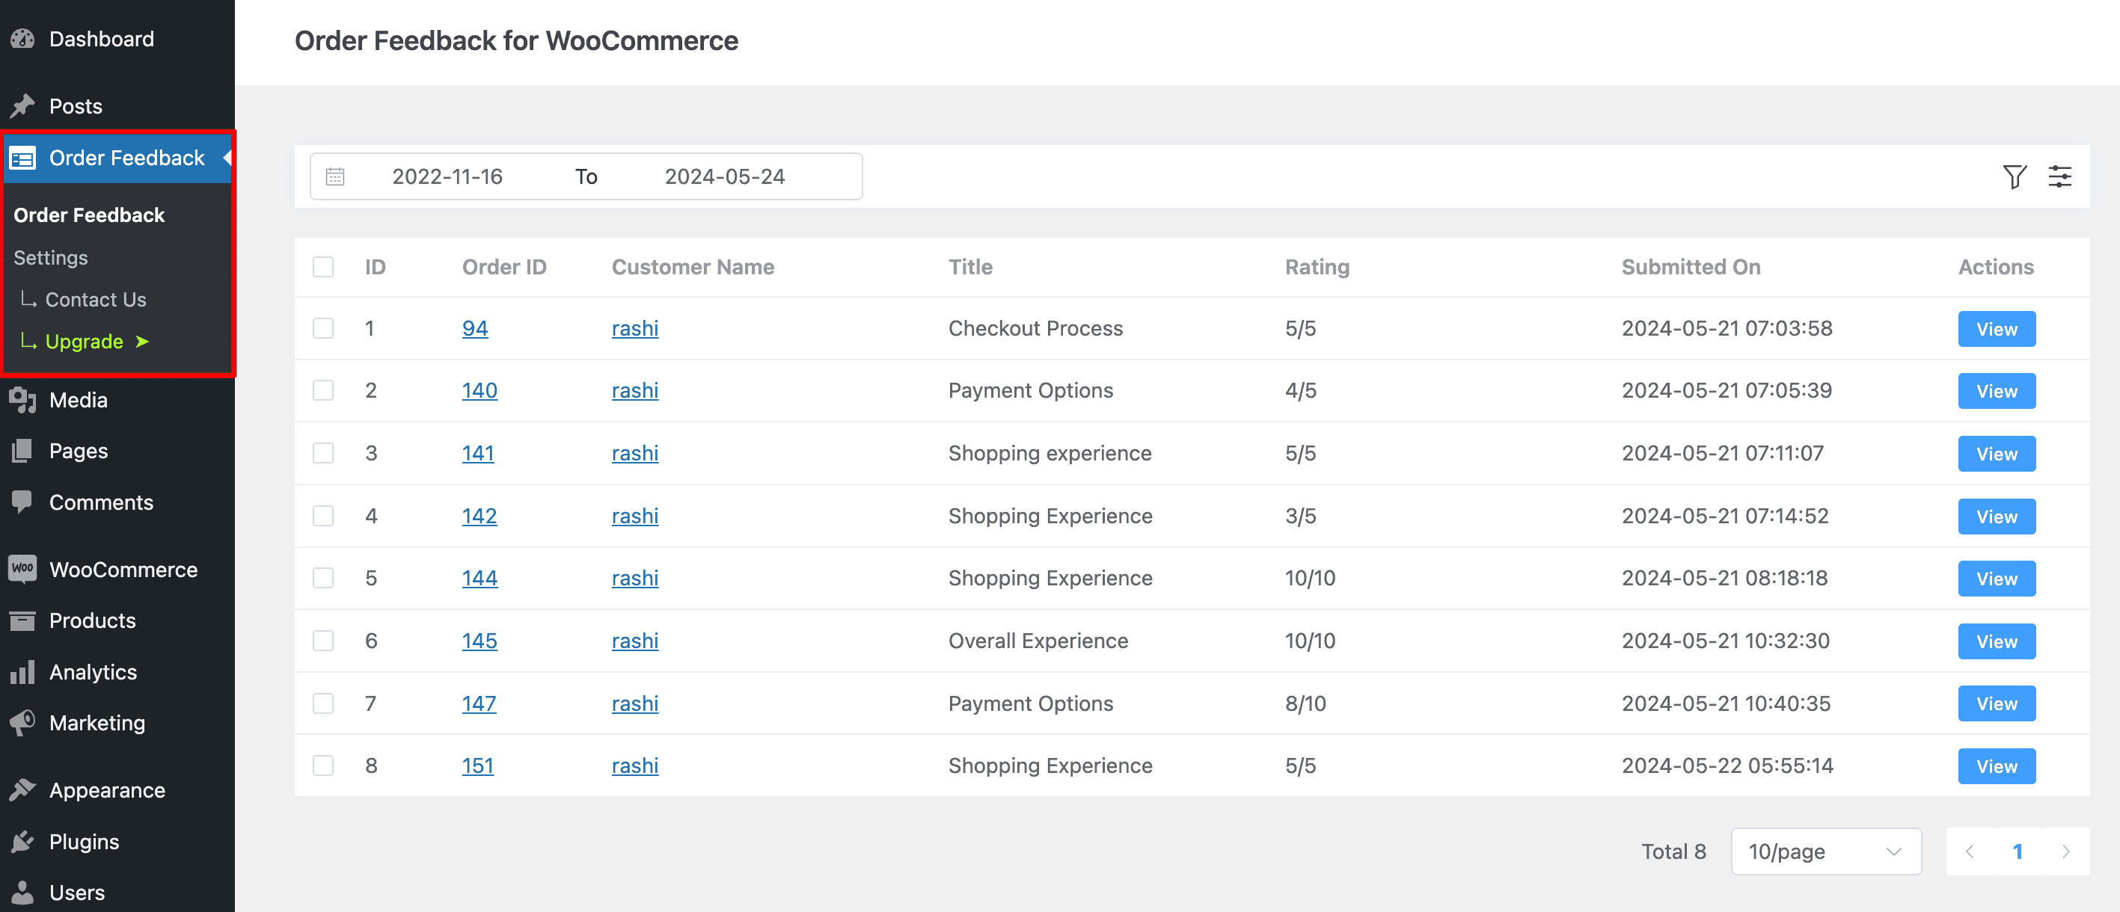Open order ID 140 link
Screen dimensions: 2120x912
click(x=479, y=391)
